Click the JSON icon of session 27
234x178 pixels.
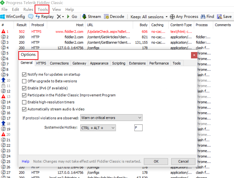(x=3, y=172)
